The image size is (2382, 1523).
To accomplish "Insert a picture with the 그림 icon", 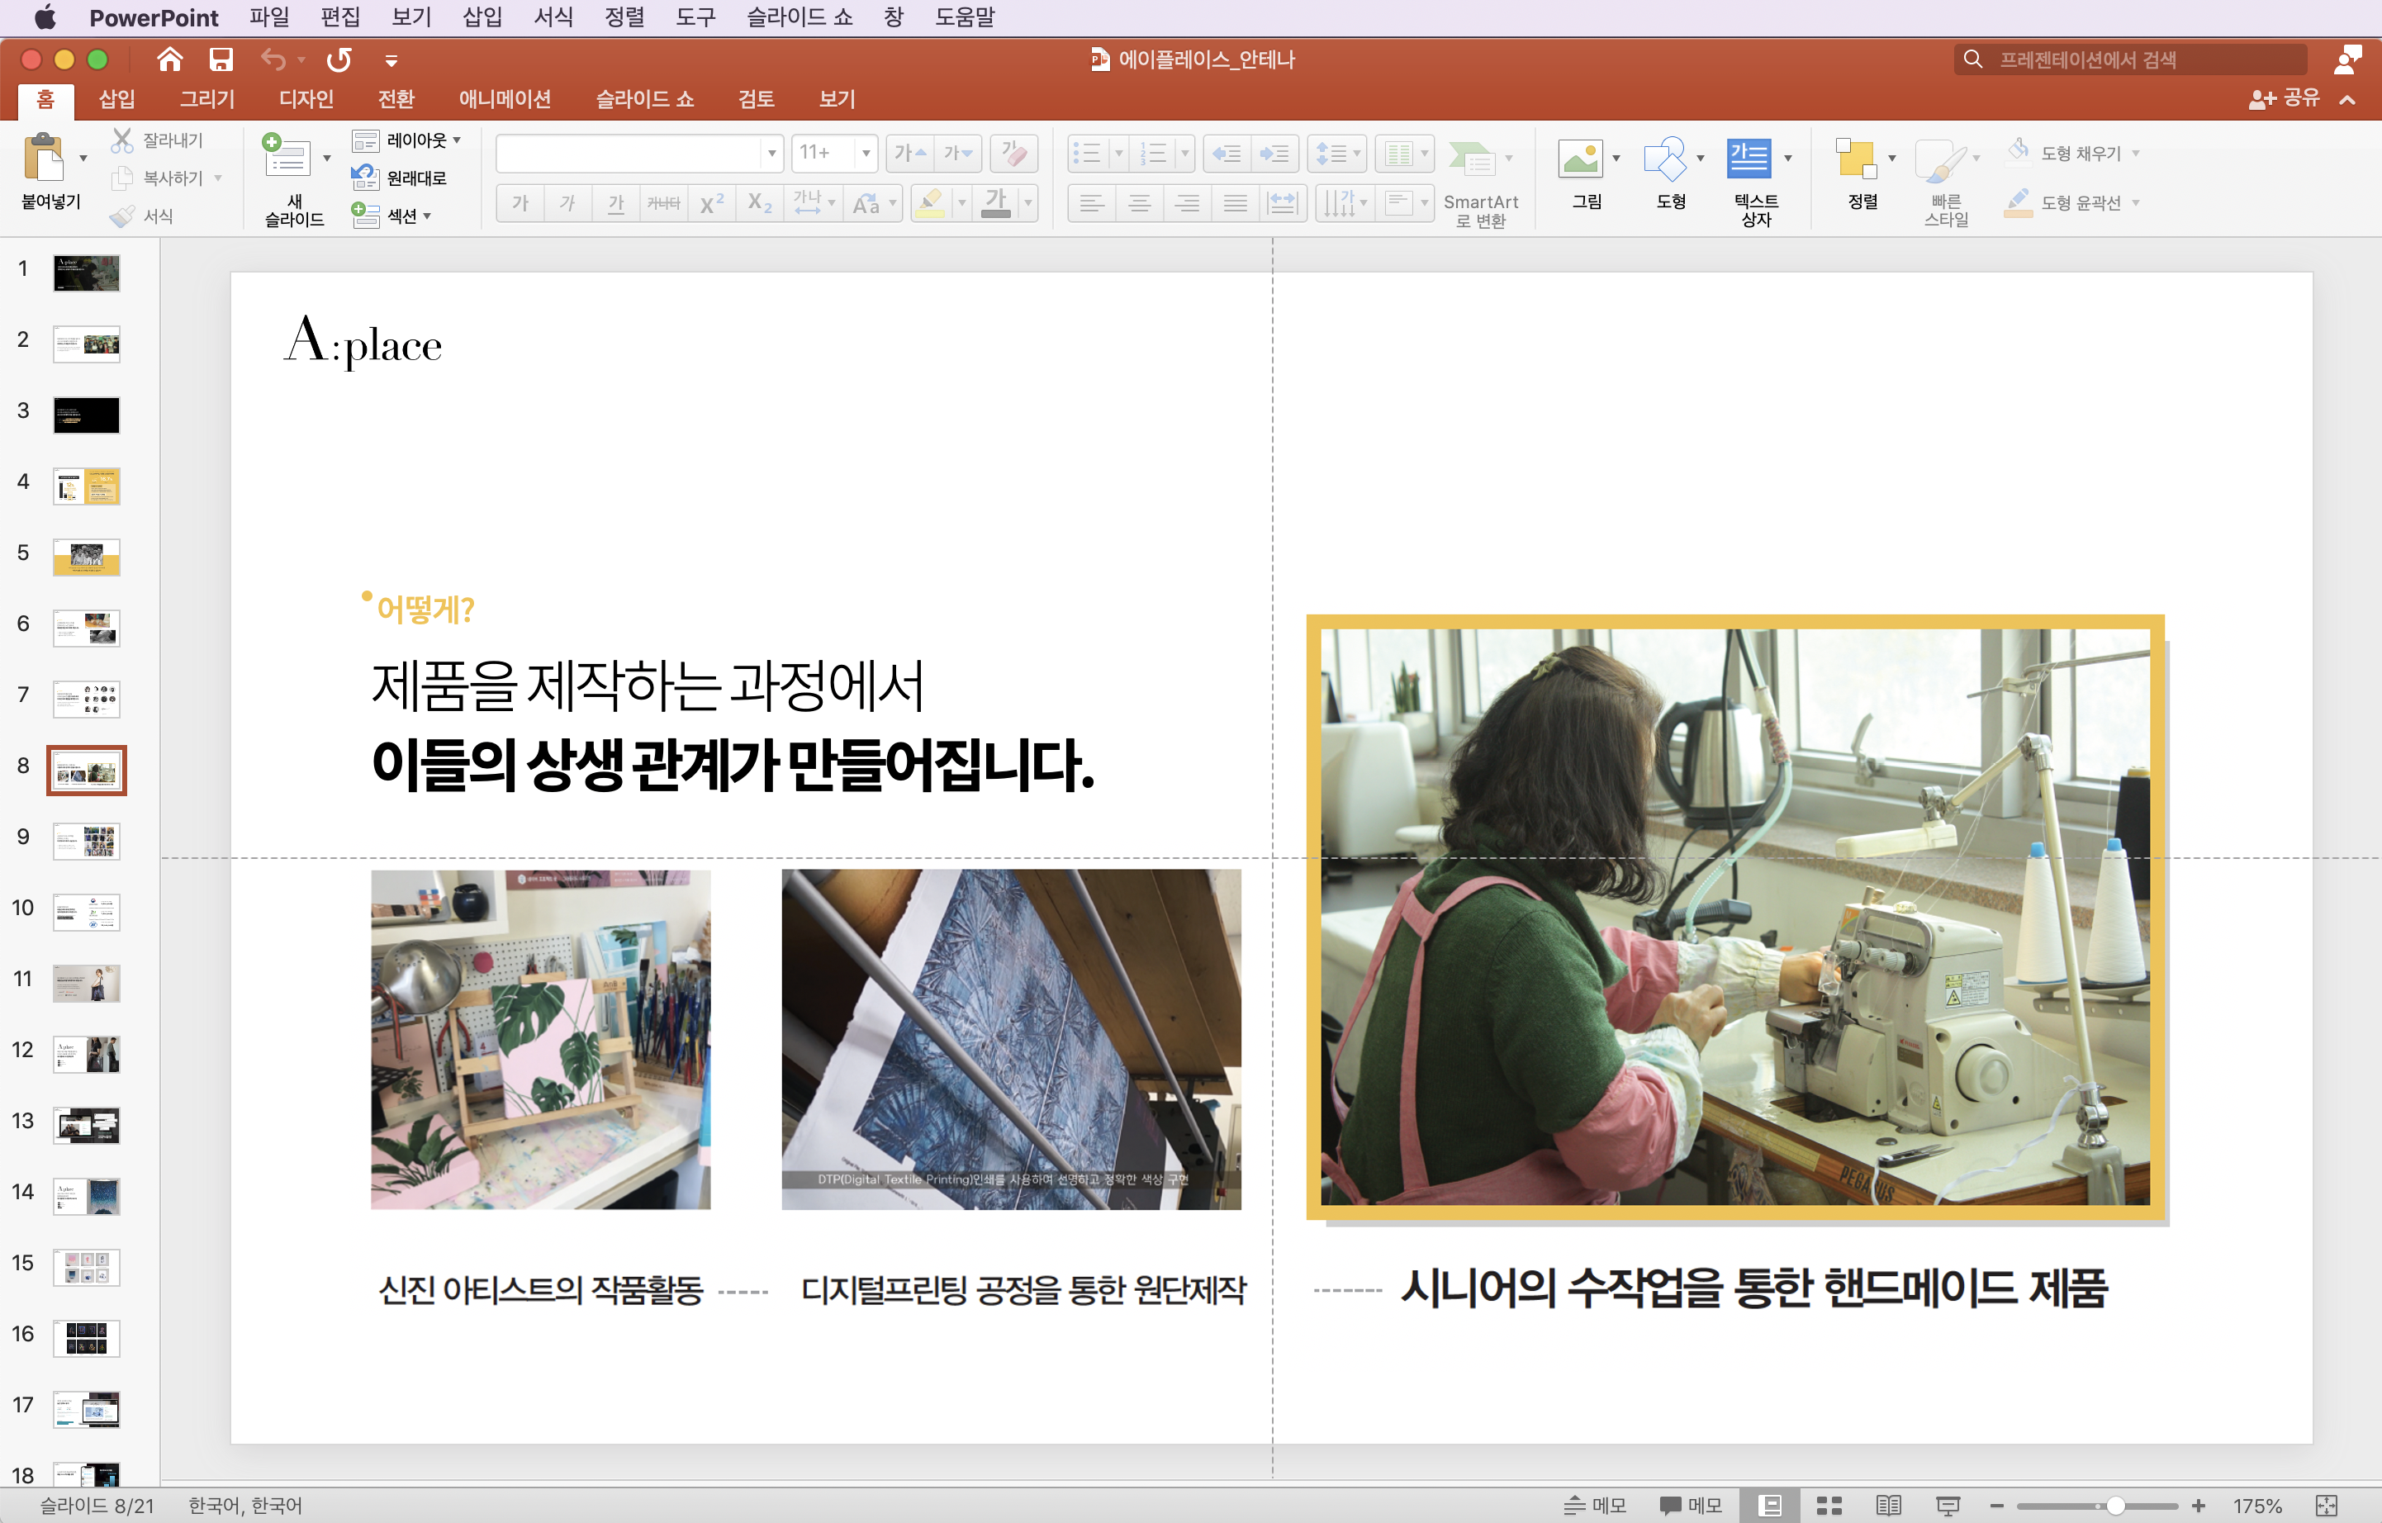I will [1580, 159].
